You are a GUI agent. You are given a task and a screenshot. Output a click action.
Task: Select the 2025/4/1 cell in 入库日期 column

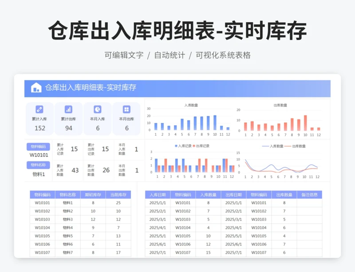158,228
